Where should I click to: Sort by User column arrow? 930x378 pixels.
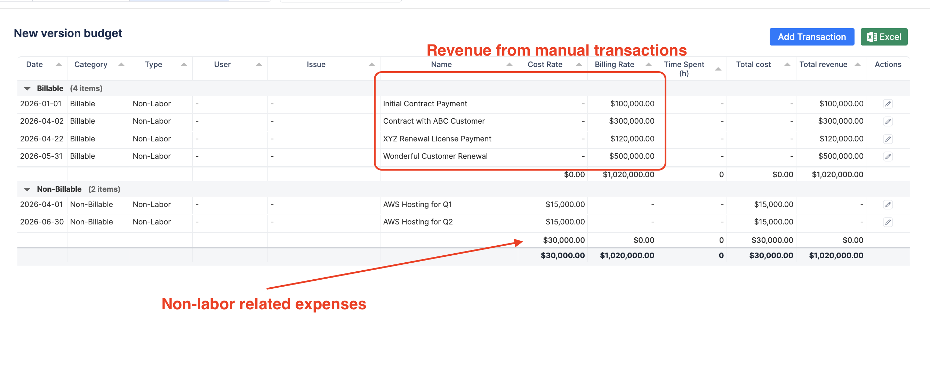(259, 65)
